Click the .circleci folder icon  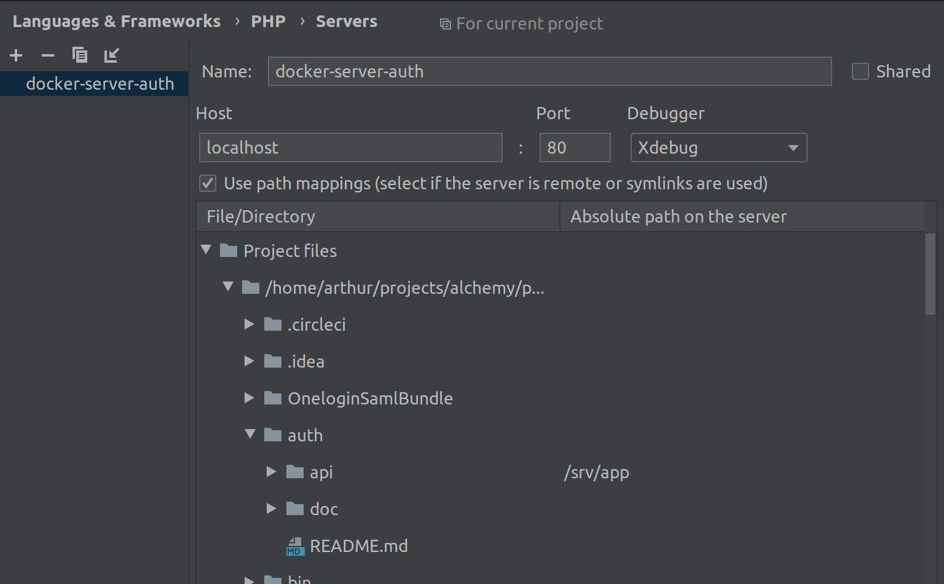[x=273, y=324]
